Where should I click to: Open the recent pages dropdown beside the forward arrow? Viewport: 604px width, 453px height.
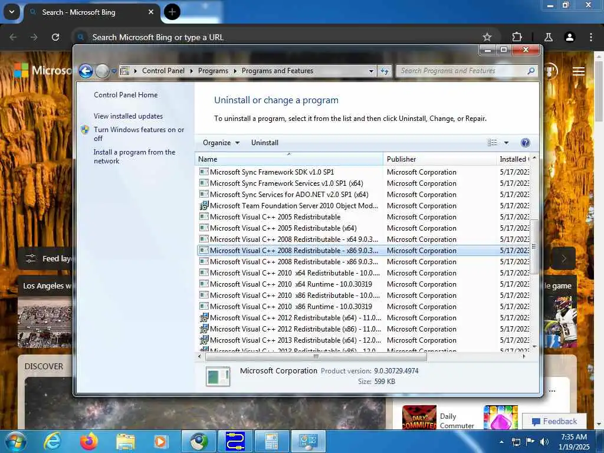114,71
